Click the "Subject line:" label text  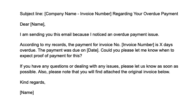point(32,14)
